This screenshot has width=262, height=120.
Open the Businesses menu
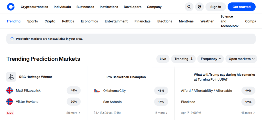[85, 7]
